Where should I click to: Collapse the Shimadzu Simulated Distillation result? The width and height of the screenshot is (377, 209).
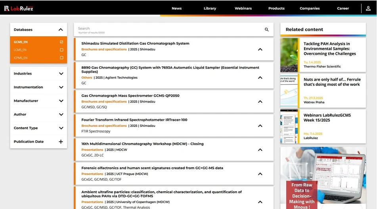tap(260, 49)
